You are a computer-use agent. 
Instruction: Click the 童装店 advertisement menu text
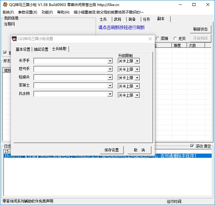[x=108, y=12]
